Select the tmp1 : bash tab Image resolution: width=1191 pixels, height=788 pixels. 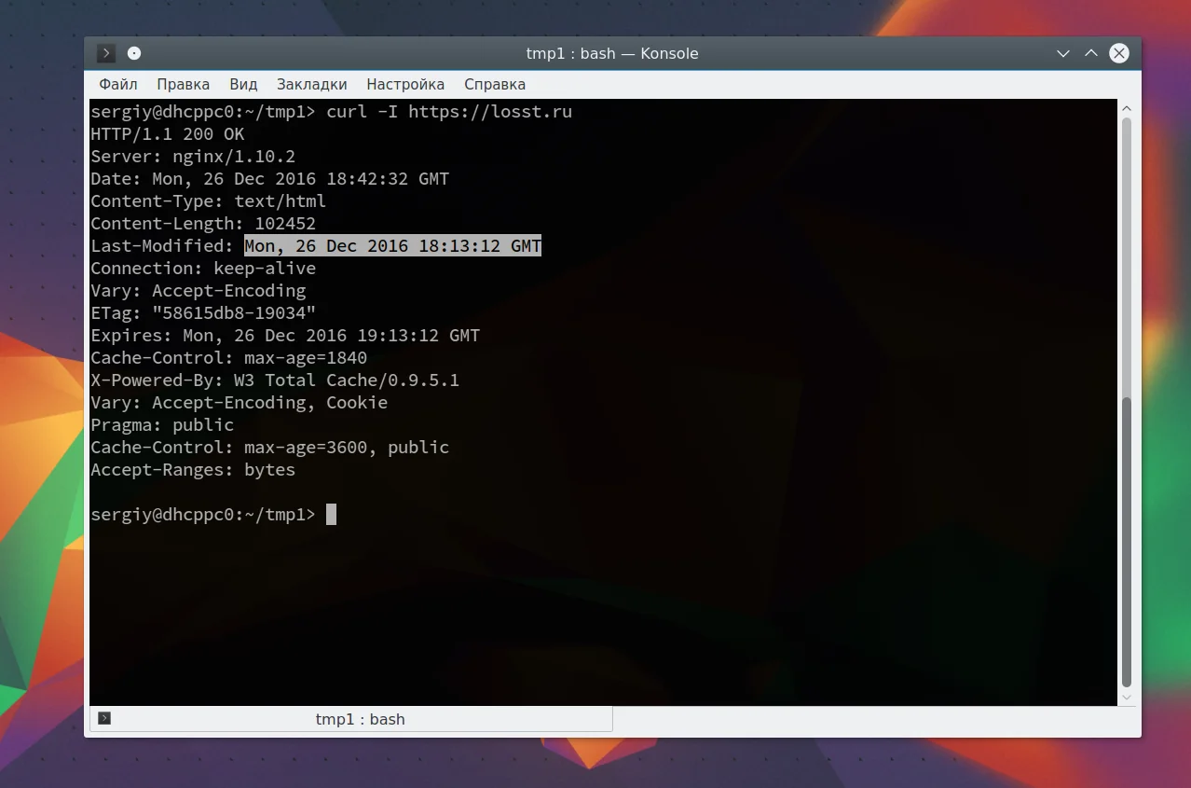pos(351,719)
